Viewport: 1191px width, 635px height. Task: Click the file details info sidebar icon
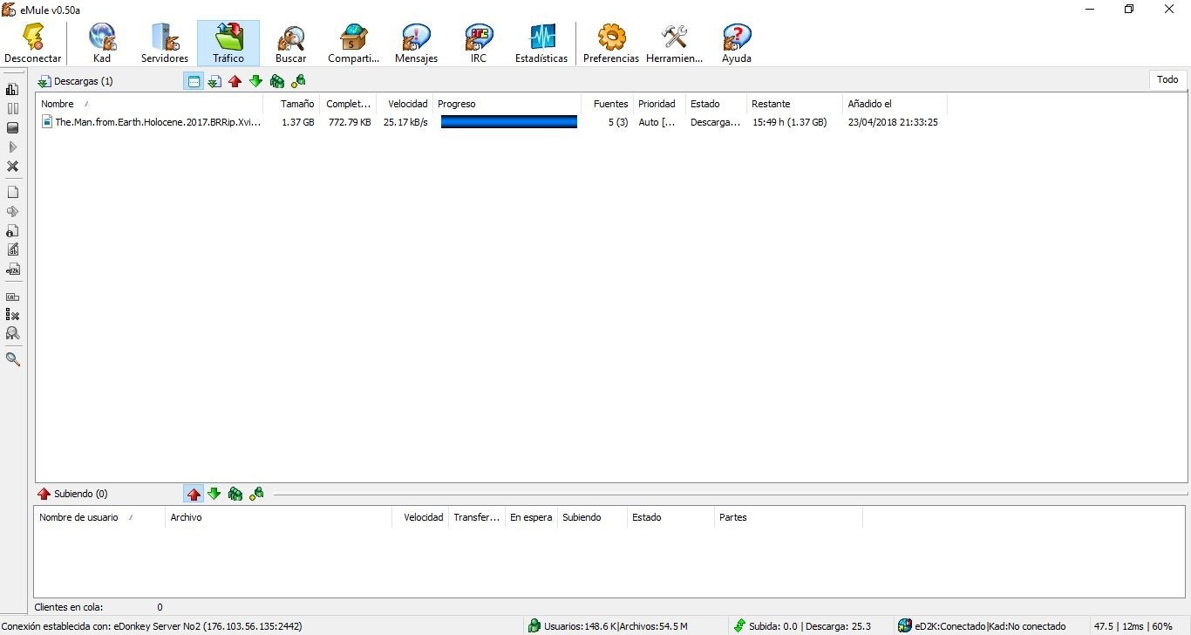tap(12, 230)
